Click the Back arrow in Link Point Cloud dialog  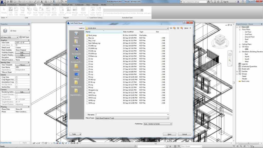click(171, 28)
